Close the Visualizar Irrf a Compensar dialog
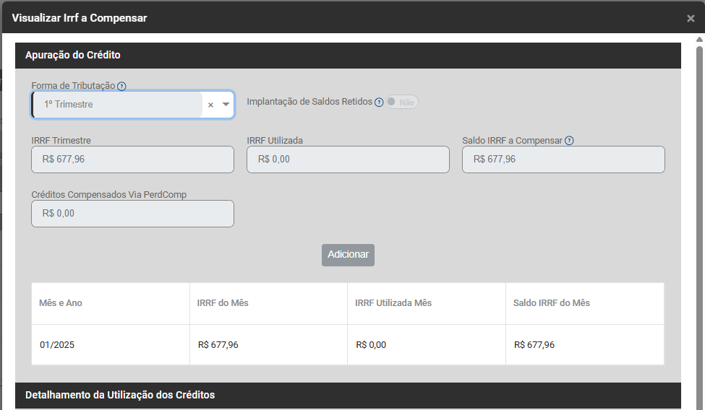This screenshot has height=410, width=705. [x=691, y=18]
